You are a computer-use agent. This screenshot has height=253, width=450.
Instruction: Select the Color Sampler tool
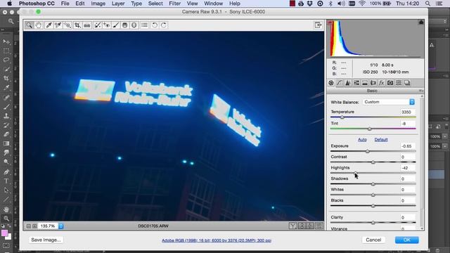58,25
